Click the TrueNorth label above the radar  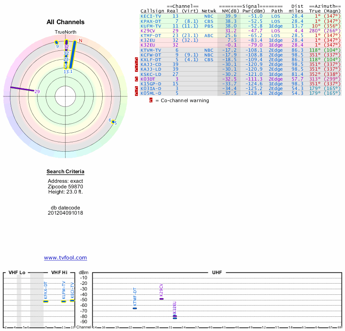coord(66,32)
